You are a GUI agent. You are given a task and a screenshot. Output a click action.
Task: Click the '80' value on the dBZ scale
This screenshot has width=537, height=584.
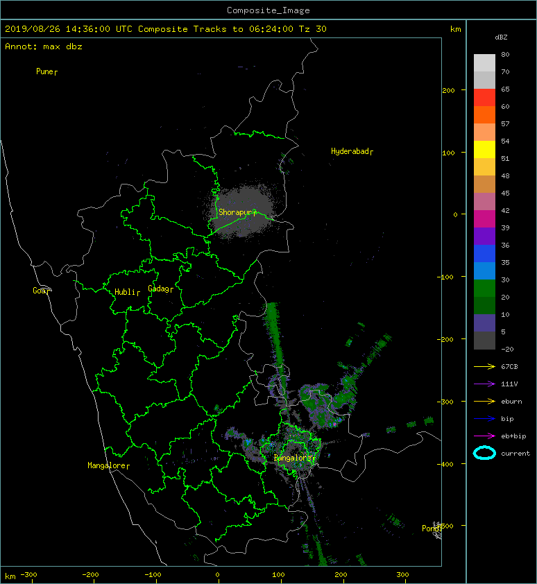click(x=505, y=54)
